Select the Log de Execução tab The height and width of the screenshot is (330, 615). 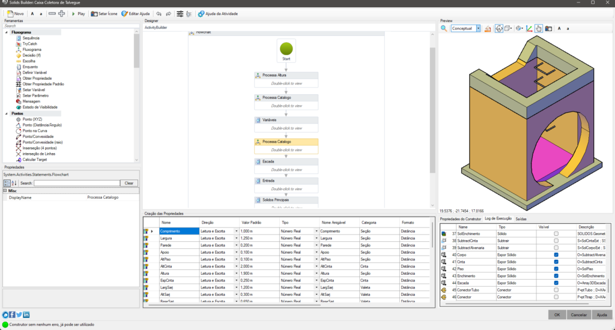[x=498, y=218]
